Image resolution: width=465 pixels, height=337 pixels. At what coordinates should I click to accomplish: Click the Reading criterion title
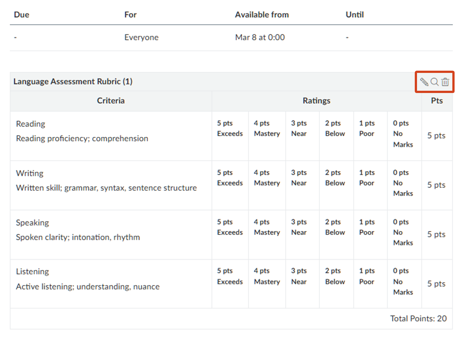pyautogui.click(x=31, y=124)
